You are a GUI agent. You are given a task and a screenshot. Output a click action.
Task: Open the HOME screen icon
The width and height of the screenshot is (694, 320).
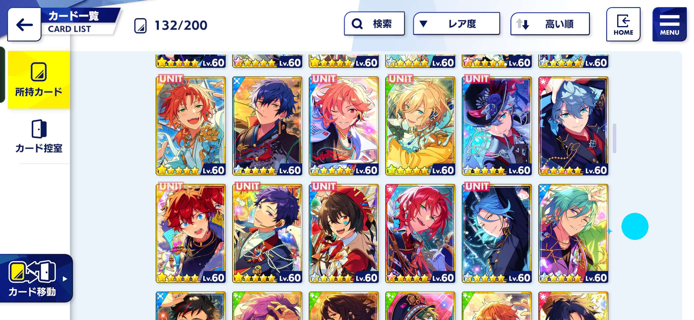pyautogui.click(x=623, y=24)
